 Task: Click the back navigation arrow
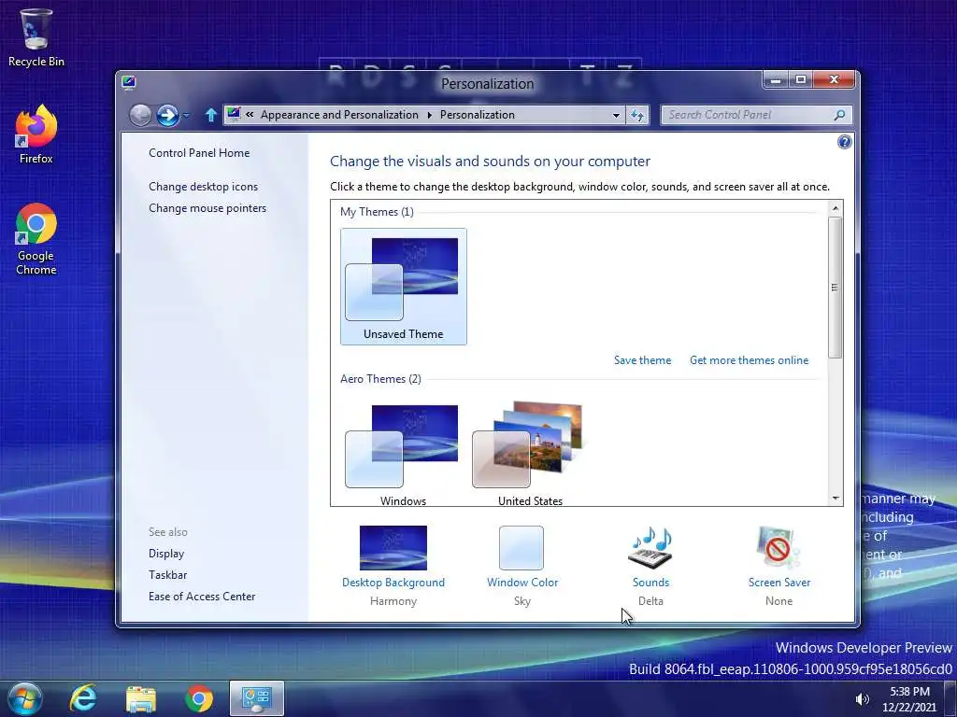pos(140,115)
